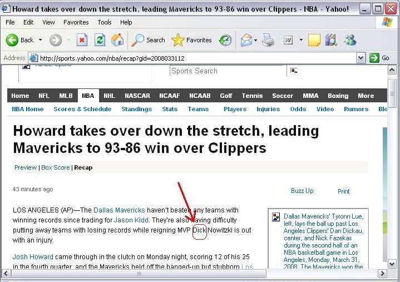The width and height of the screenshot is (400, 282).
Task: Select the MLB tab
Action: coord(66,96)
